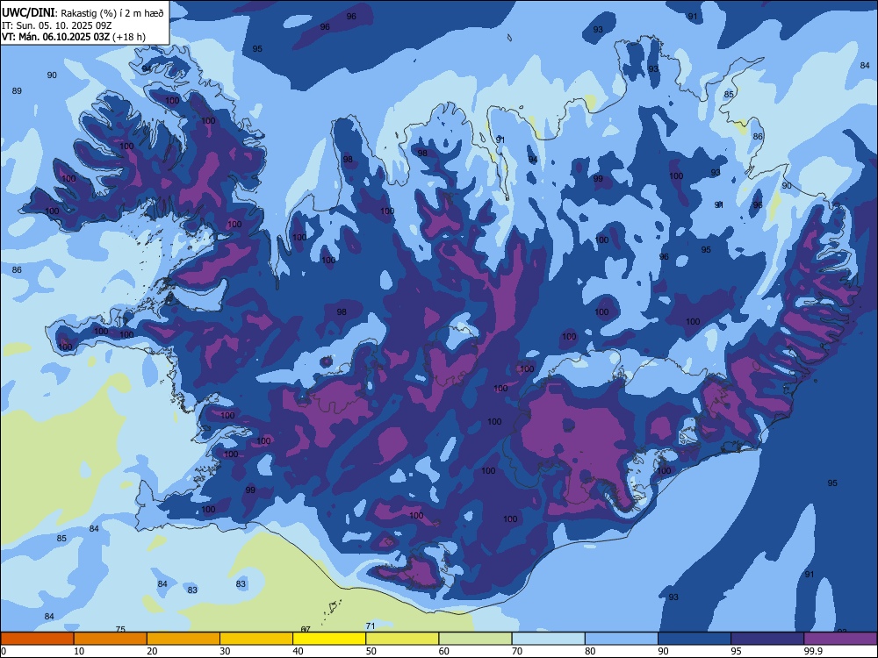Click the '(+18 h)' forecast offset text
This screenshot has width=878, height=658.
tap(129, 37)
